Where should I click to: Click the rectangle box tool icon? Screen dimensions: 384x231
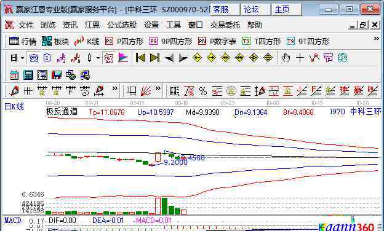coord(132,91)
